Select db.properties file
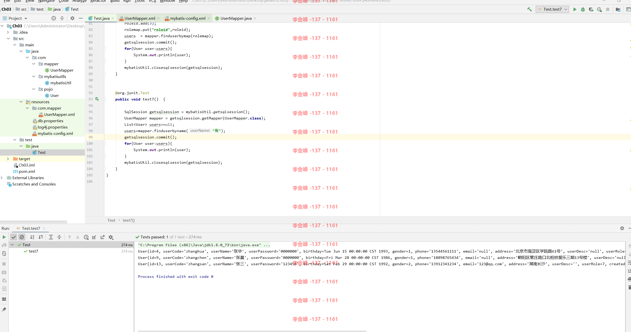The height and width of the screenshot is (332, 631). click(50, 121)
